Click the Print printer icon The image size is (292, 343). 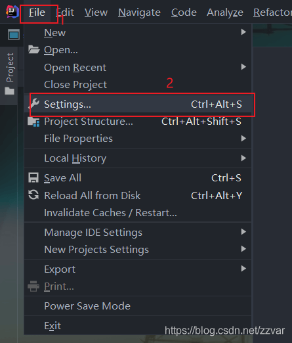pyautogui.click(x=33, y=286)
